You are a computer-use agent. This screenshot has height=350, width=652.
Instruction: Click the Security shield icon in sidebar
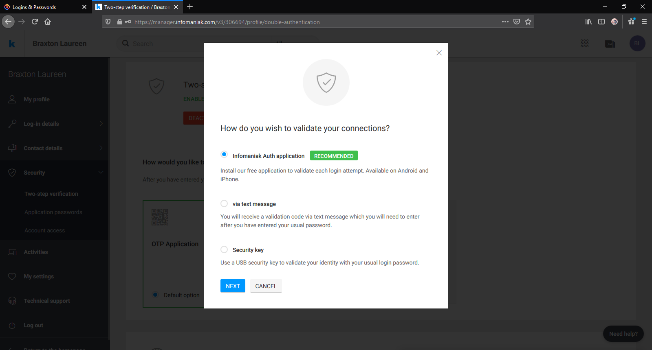coord(12,173)
